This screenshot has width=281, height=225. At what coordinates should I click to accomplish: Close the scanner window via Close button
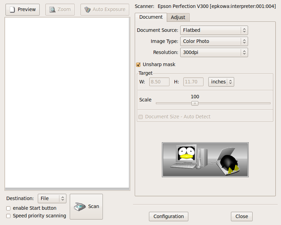(241, 216)
